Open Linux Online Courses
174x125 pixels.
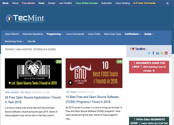87,3
